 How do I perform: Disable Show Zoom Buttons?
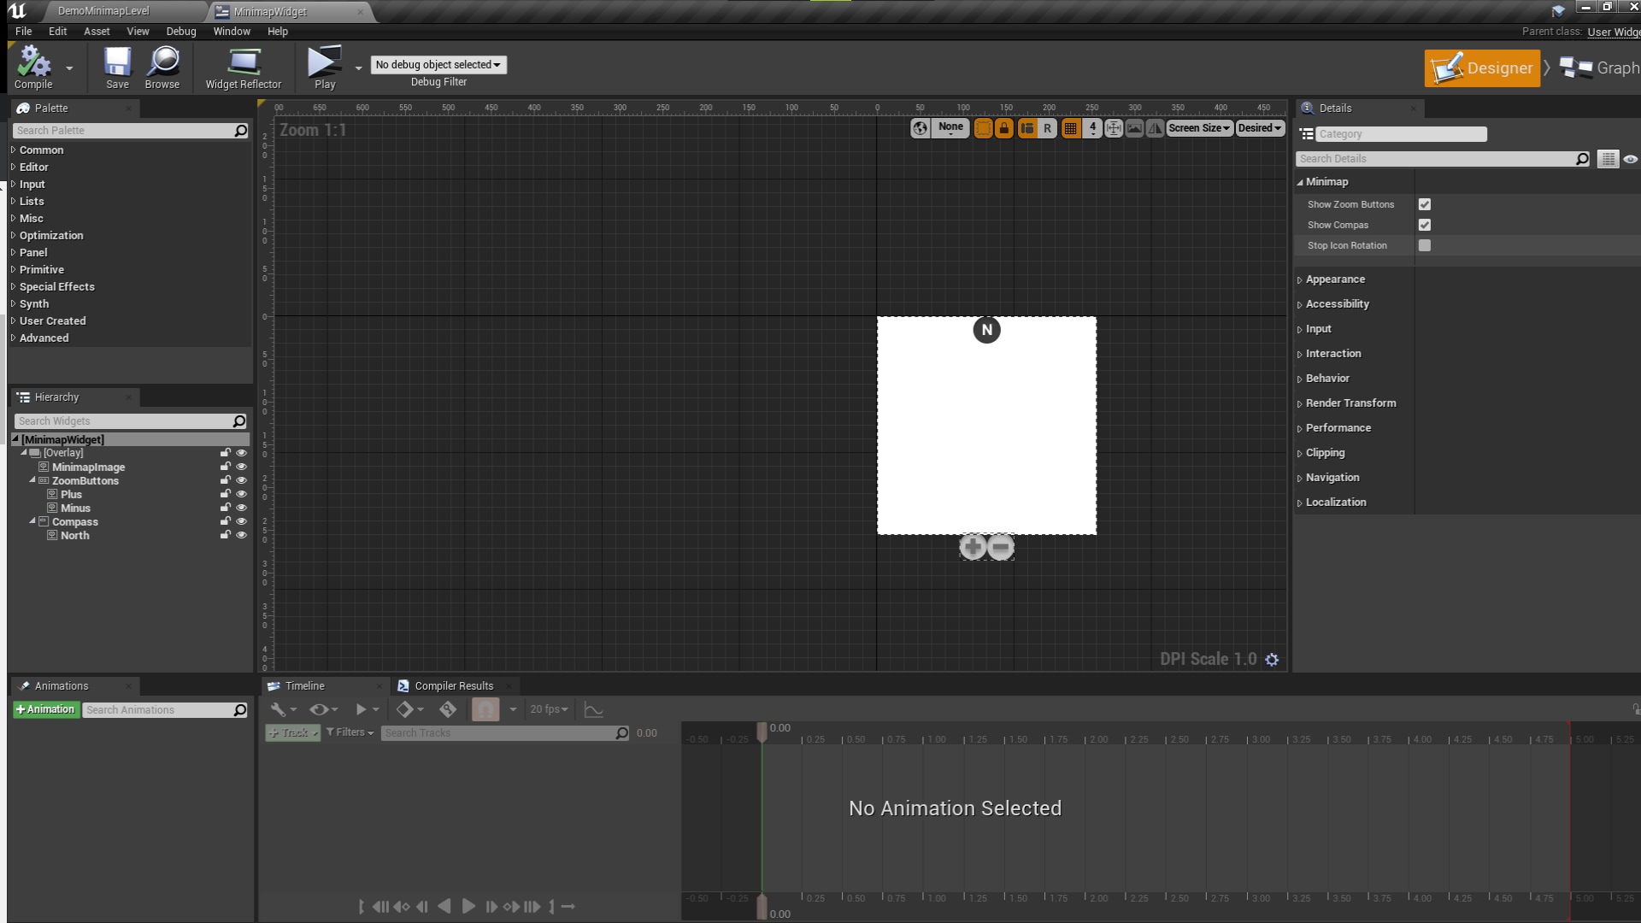[1425, 204]
